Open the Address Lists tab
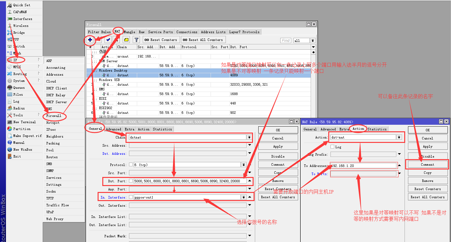The width and height of the screenshot is (451, 242). pos(213,32)
